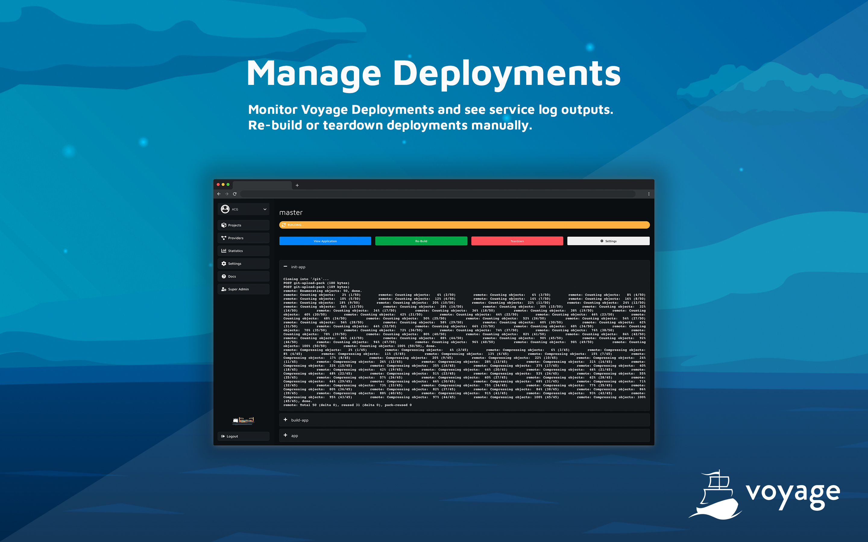Click the green Re-Build button

pos(421,241)
